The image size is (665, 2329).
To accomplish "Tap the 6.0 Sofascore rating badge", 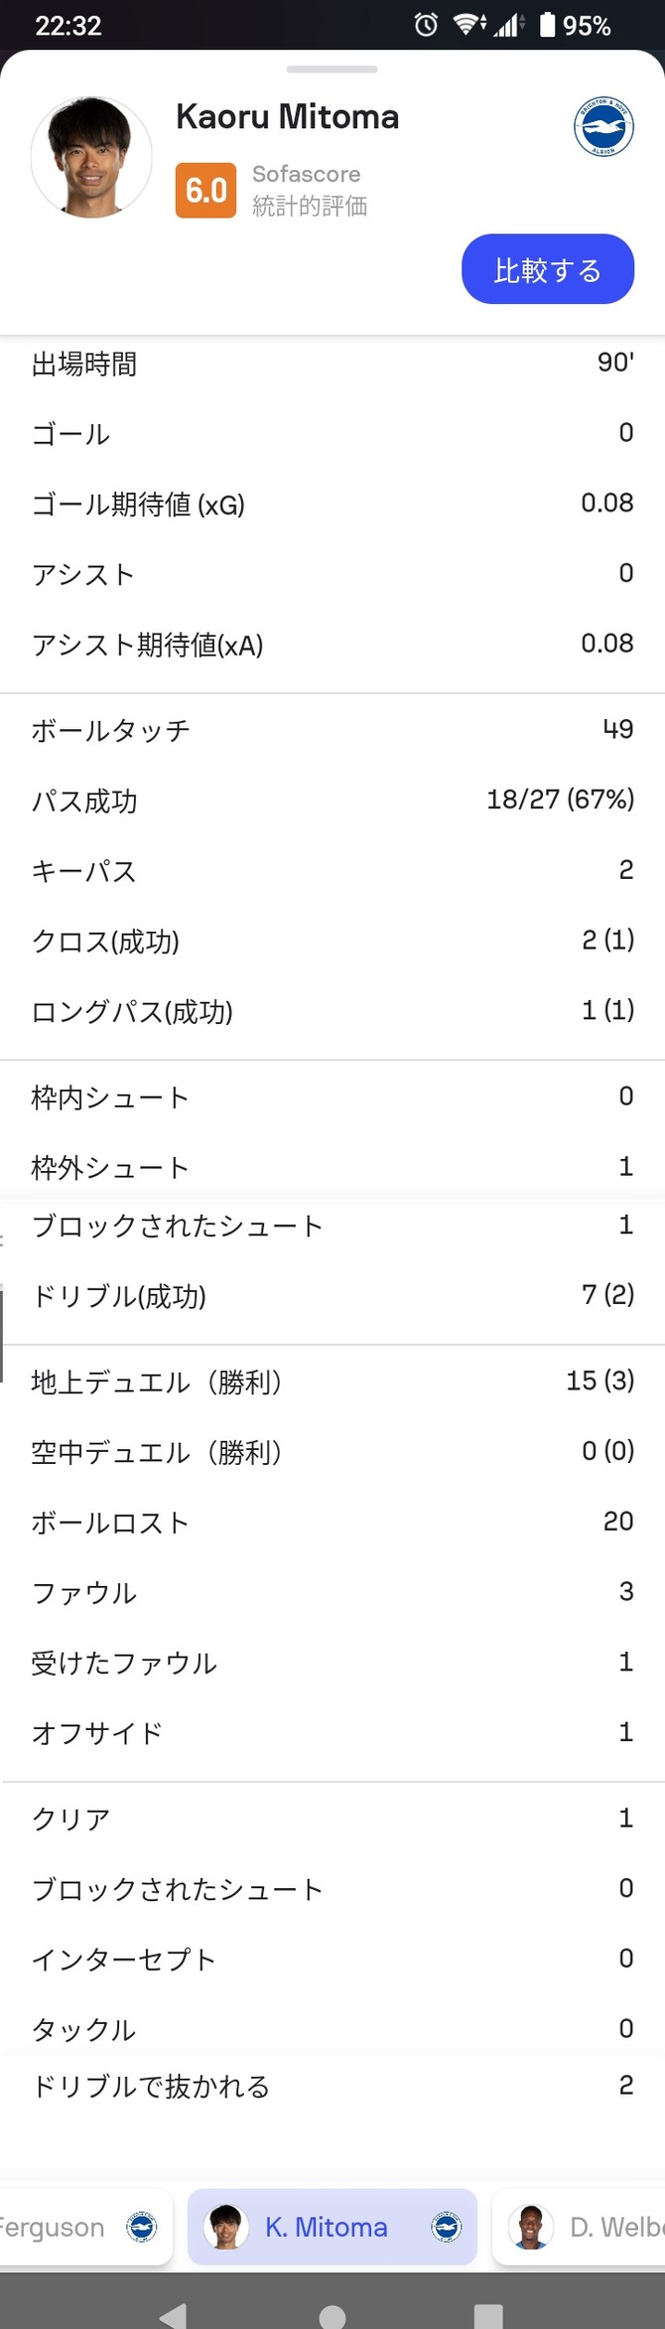I will (x=205, y=190).
